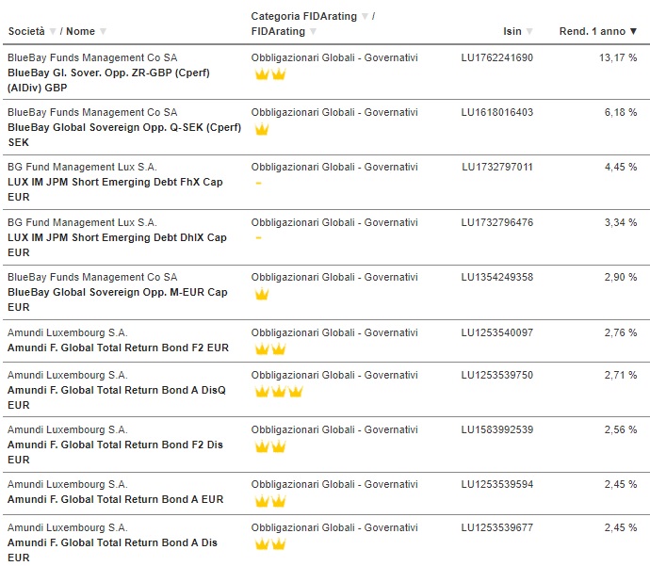The image size is (650, 566).
Task: Click dash rating for LUX IM DhIX fund
Action: coord(258,238)
